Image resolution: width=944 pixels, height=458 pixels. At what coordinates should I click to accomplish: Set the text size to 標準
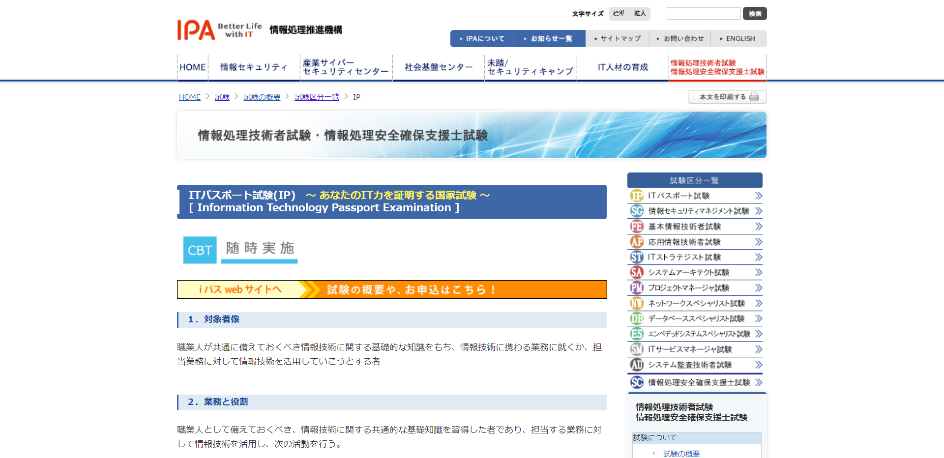tap(619, 14)
